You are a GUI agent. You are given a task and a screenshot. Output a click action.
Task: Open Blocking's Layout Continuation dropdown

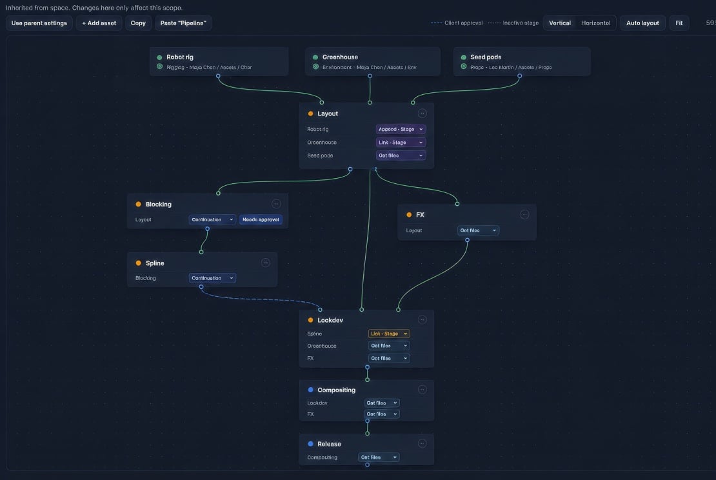(x=212, y=219)
